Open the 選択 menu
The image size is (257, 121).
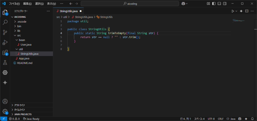click(39, 3)
